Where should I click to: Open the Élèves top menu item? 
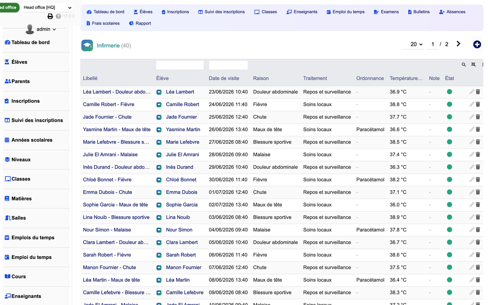(x=143, y=12)
